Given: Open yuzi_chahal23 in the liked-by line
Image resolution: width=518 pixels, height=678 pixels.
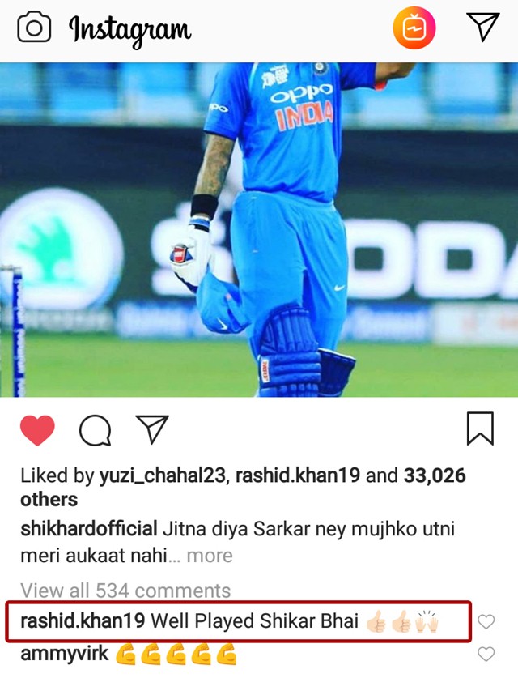Looking at the screenshot, I should click(163, 476).
